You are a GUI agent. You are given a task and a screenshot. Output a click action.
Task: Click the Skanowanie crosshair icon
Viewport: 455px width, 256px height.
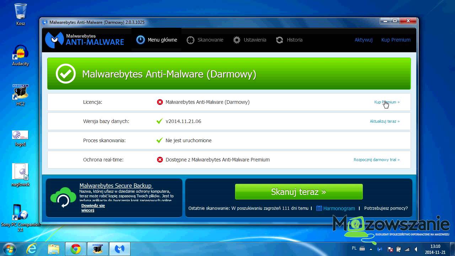pyautogui.click(x=191, y=40)
